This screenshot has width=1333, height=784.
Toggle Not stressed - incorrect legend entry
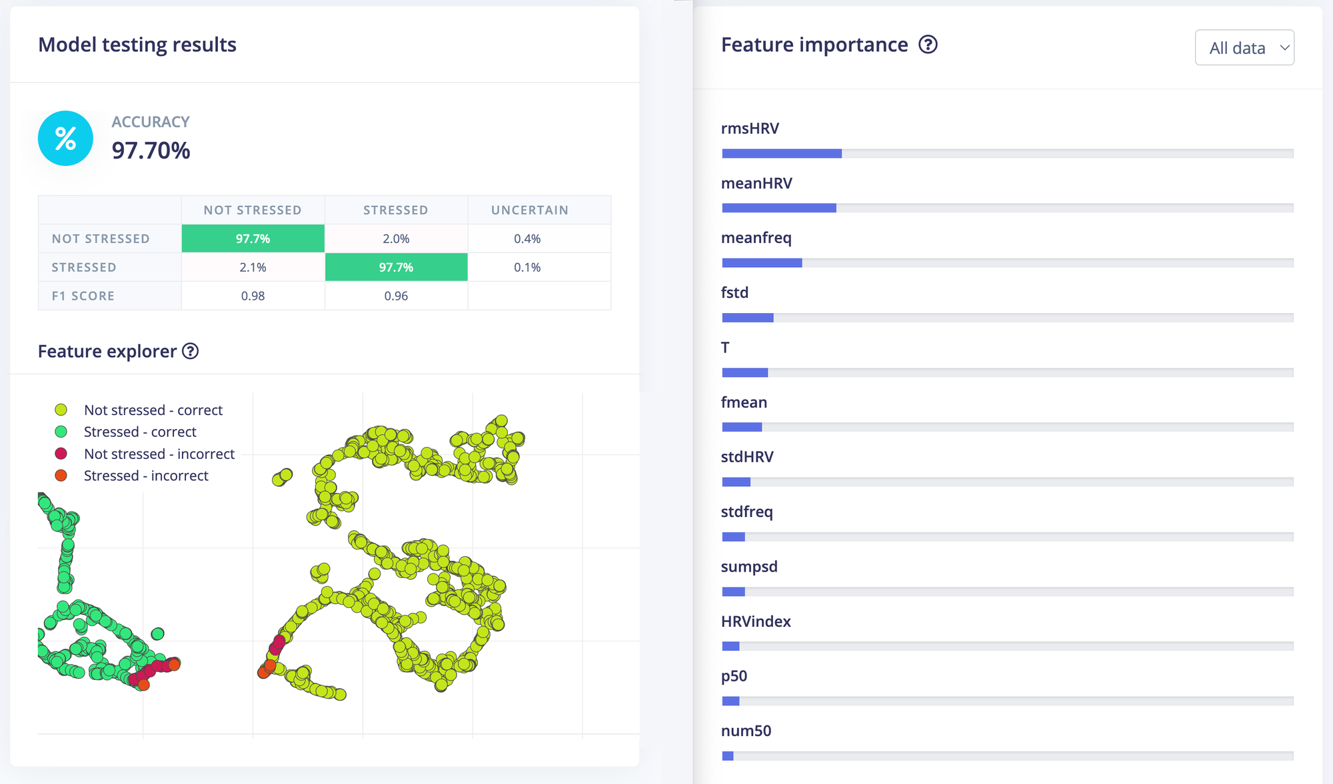159,454
